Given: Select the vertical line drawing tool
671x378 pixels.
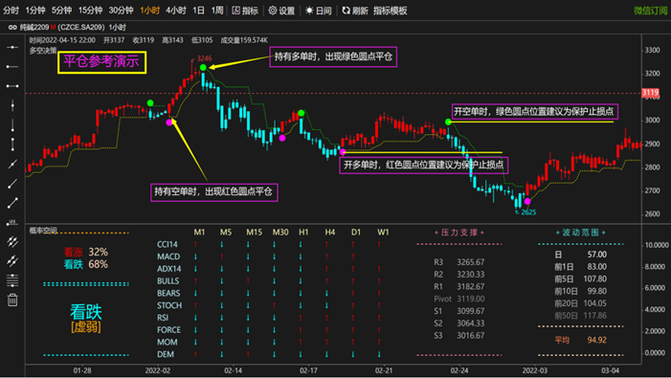Looking at the screenshot, I should pos(12,105).
